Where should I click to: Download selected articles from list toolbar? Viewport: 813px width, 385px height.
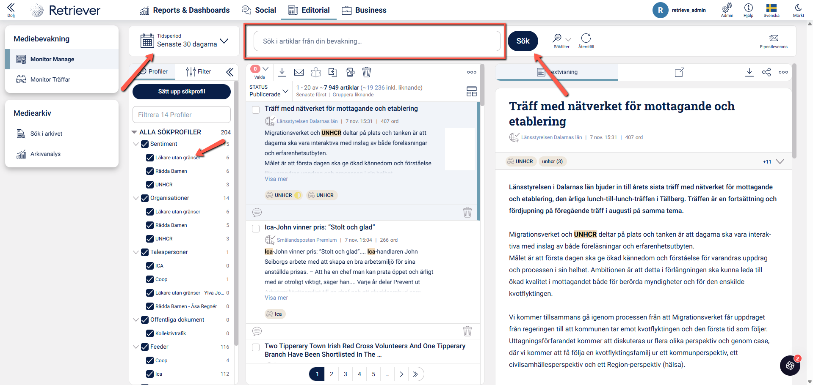[x=282, y=72]
